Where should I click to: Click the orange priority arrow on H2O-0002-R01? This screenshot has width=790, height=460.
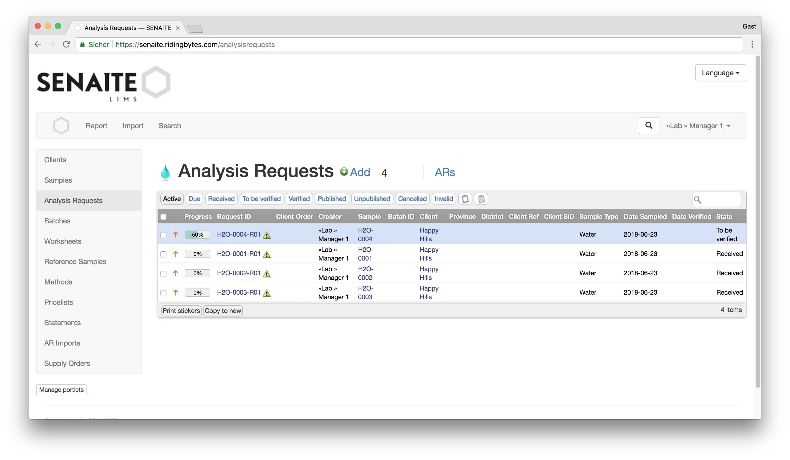pos(175,273)
